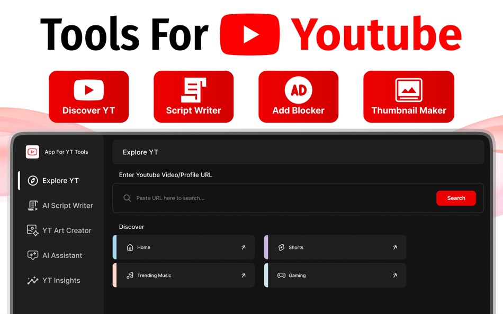
Task: Expand the Shorts tile using its arrow
Action: [x=394, y=247]
